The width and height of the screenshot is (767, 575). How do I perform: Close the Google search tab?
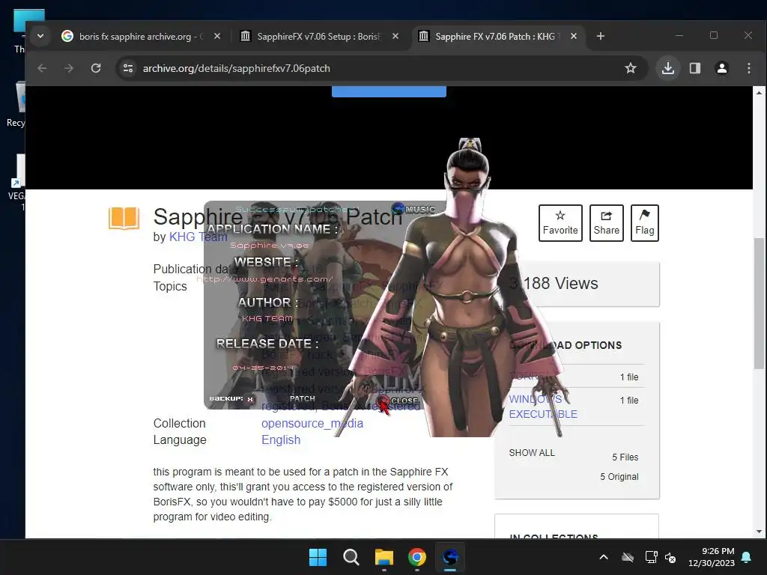pos(217,36)
